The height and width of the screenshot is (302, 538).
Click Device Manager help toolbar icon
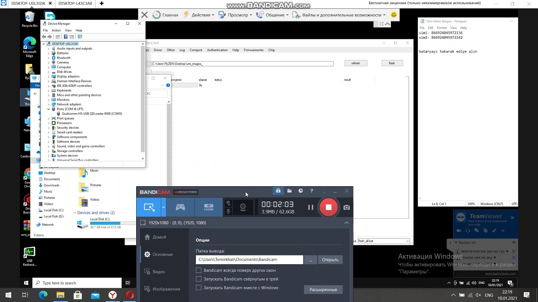tap(66, 37)
